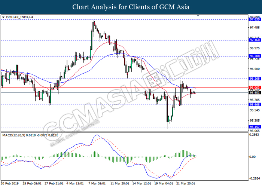
Task: Click the 0.00 MACD zero level value
Action: pos(253,157)
